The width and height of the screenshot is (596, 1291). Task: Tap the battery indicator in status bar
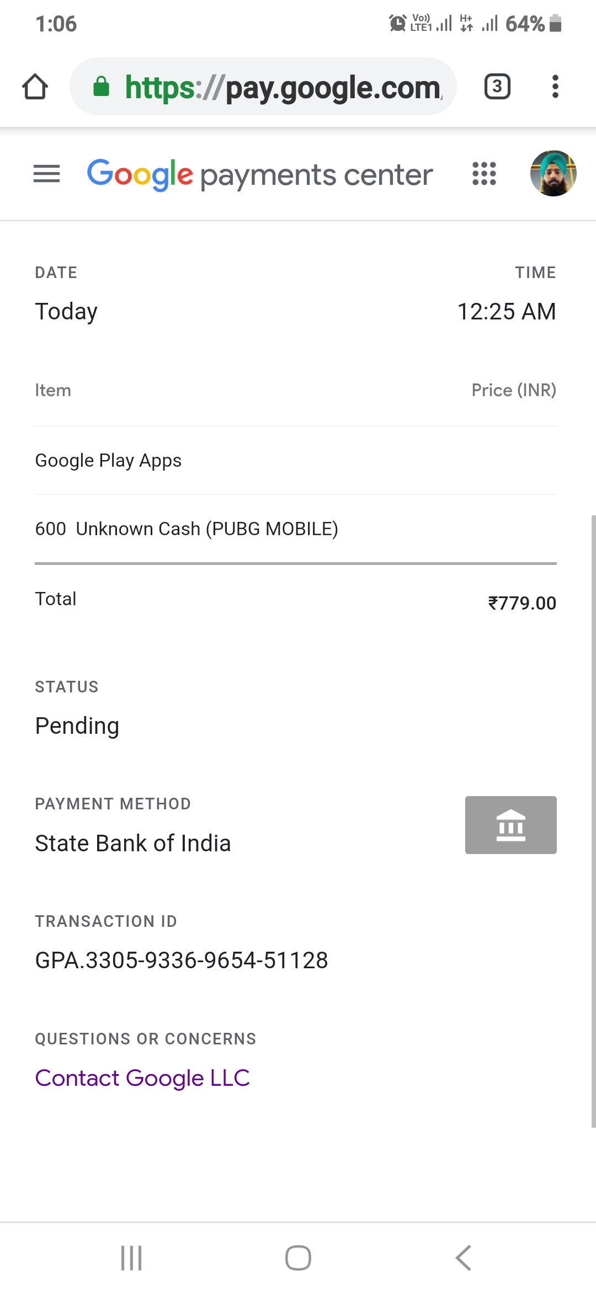556,24
